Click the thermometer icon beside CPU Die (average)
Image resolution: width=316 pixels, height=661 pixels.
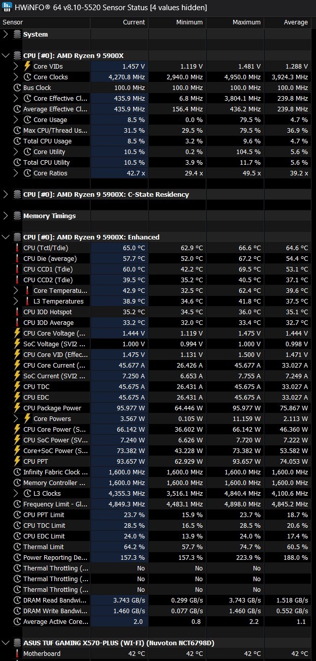[x=17, y=259]
